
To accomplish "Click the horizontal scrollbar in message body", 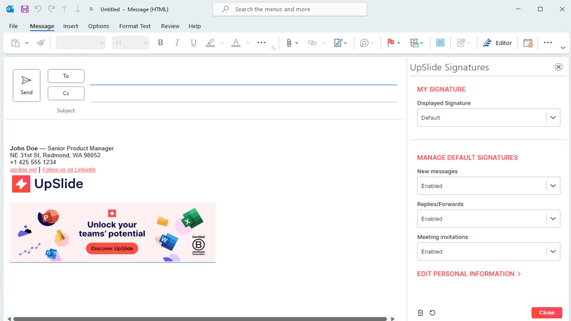I will [x=200, y=319].
